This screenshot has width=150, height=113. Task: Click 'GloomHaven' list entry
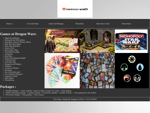[x=9, y=80]
